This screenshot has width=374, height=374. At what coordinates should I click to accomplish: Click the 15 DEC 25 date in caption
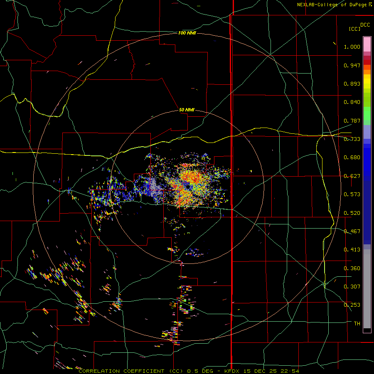coord(260,371)
